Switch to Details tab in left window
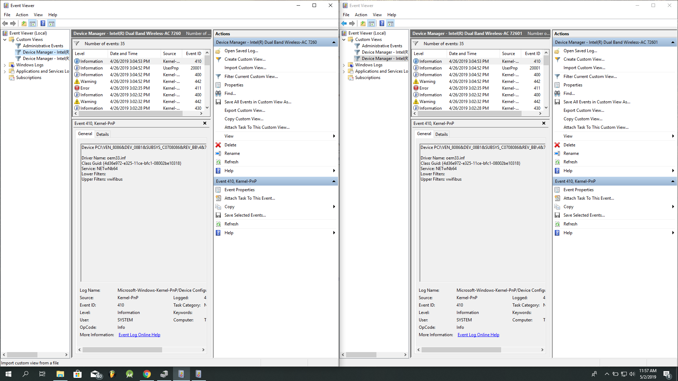The image size is (678, 381). (x=102, y=134)
